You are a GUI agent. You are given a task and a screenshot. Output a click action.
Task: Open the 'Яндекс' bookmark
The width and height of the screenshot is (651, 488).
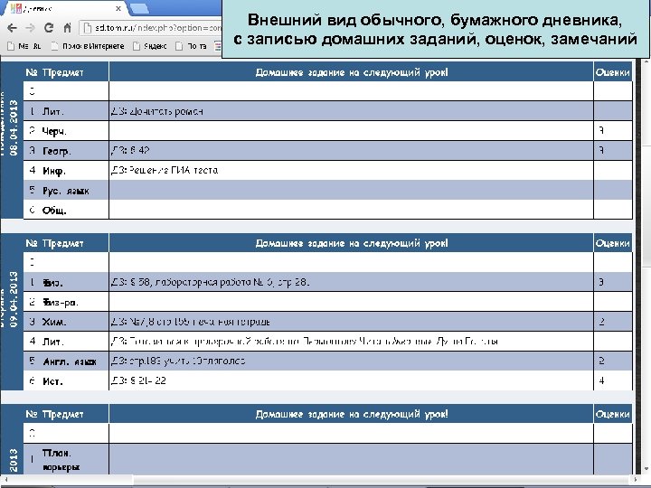tap(150, 46)
